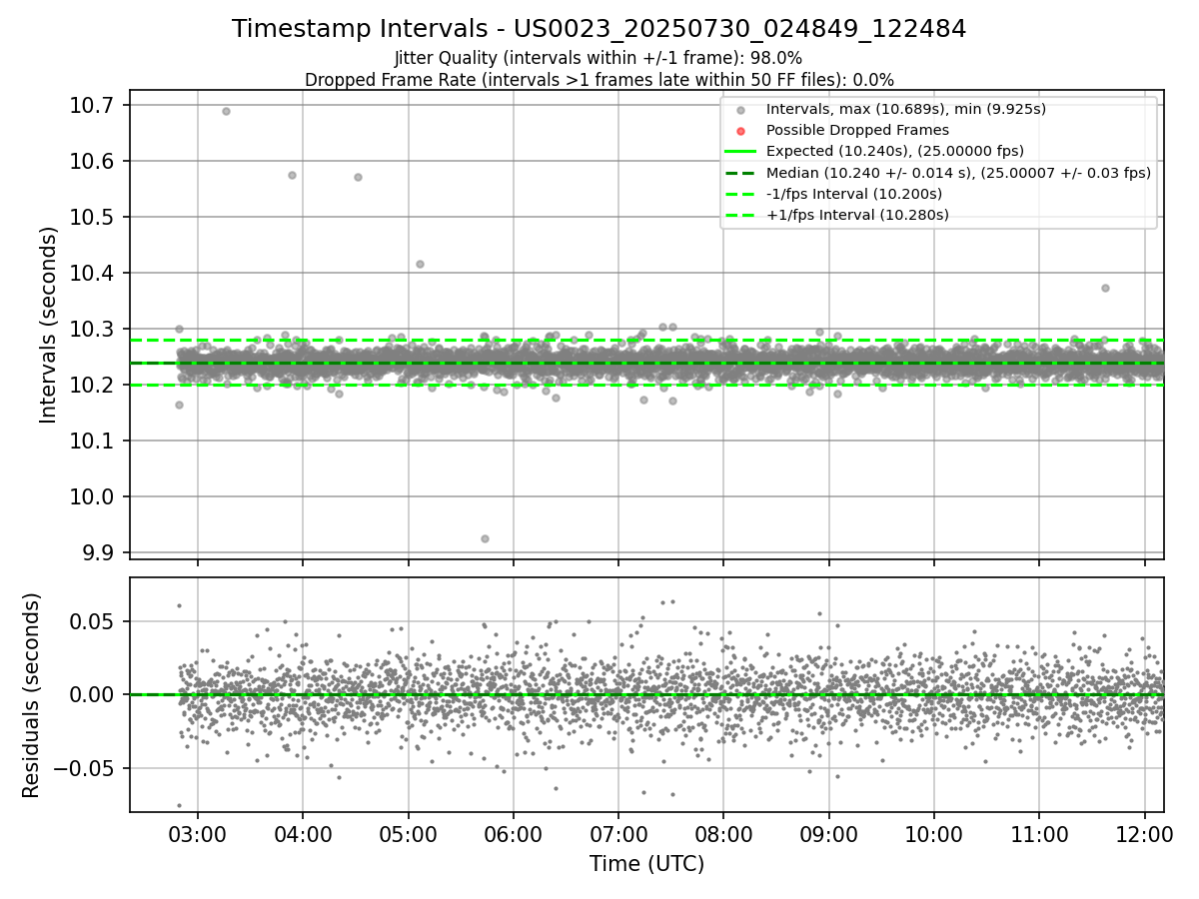Select the 'Dropped Frame Rate' 0.0% subtitle line
The image size is (1199, 899).
click(599, 80)
